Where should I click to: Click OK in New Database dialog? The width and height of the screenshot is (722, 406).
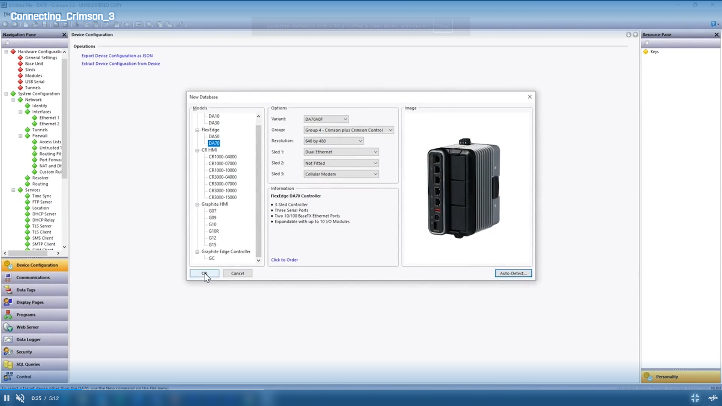[x=204, y=273]
